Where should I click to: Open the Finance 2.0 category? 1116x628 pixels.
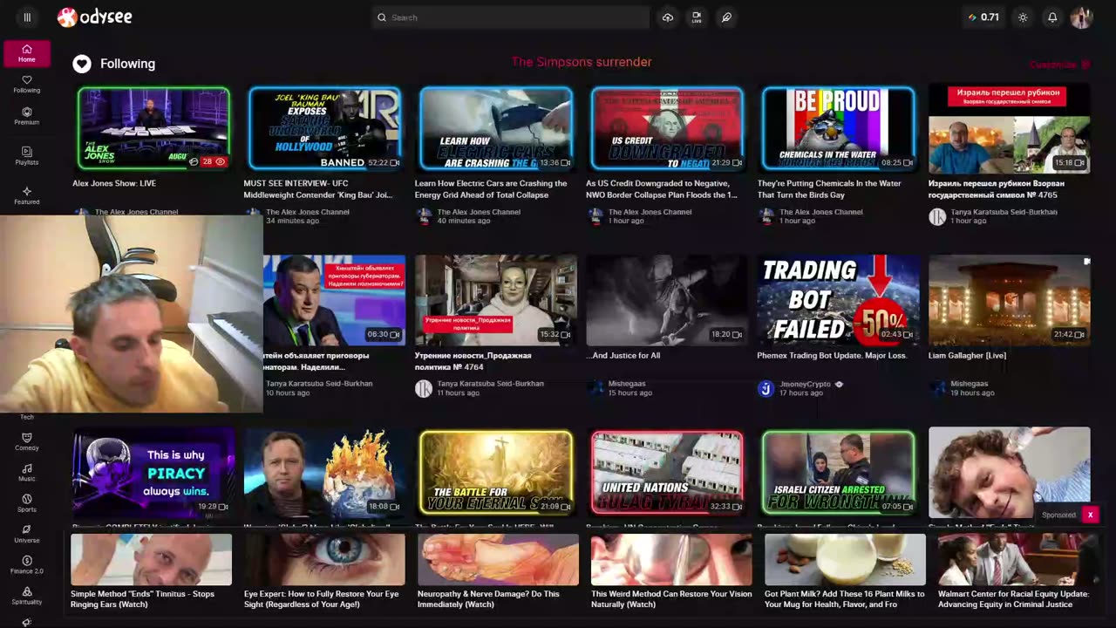[27, 565]
